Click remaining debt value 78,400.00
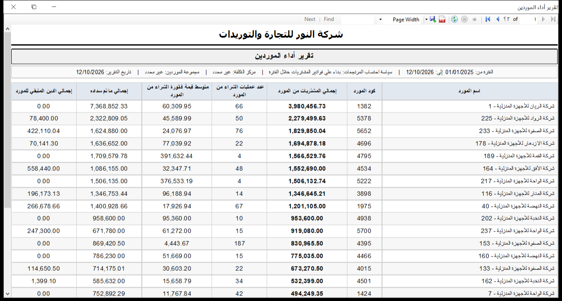562x301 pixels. [44, 118]
